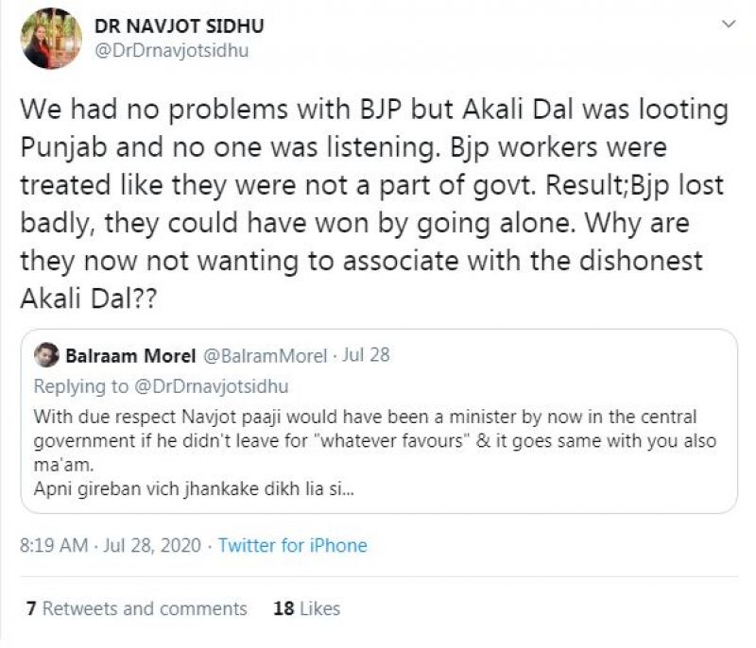Image resolution: width=756 pixels, height=648 pixels.
Task: Open the tweet options chevron menu
Action: click(727, 22)
